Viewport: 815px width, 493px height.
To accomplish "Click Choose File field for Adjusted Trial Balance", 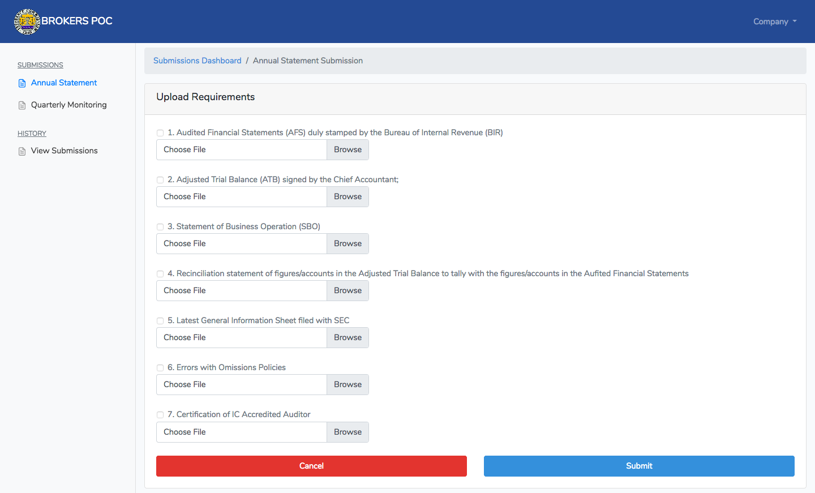I will [242, 197].
